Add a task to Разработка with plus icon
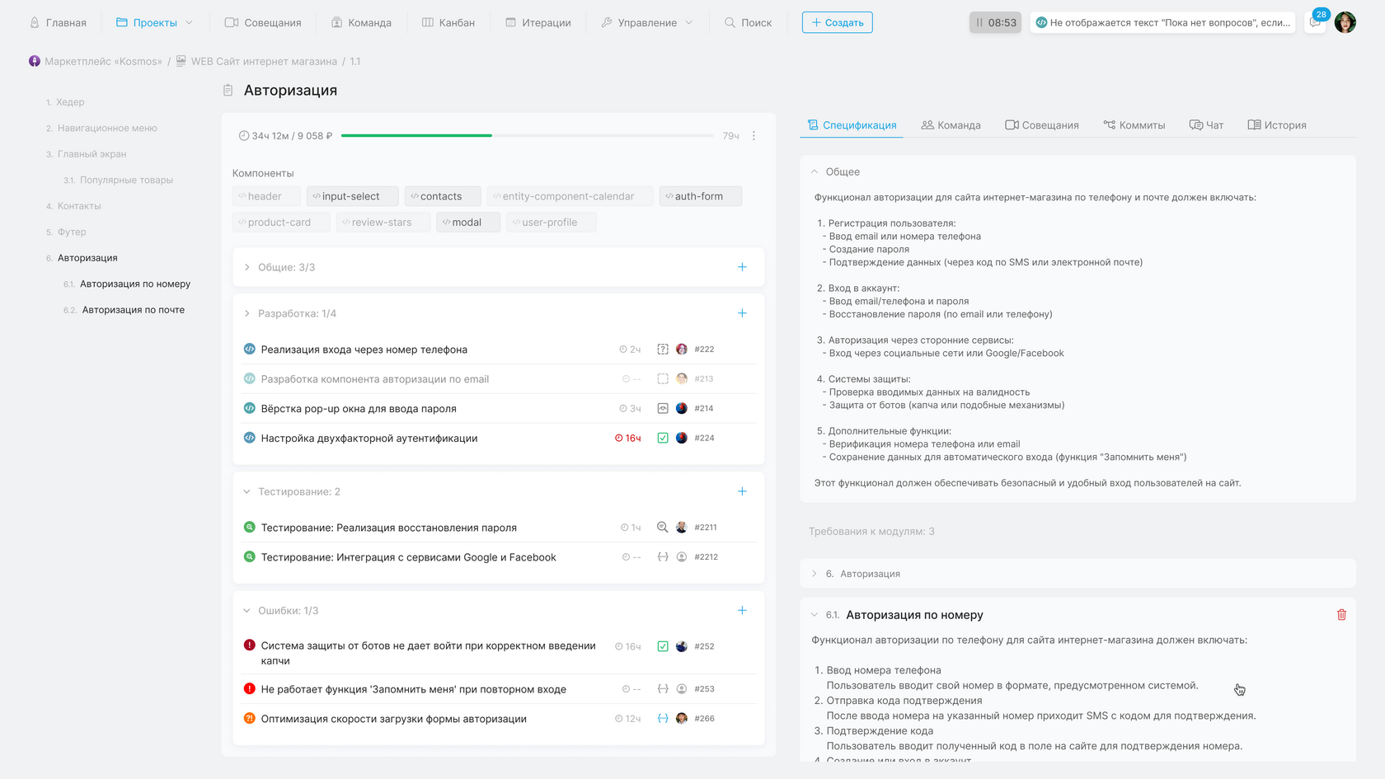Viewport: 1385px width, 779px height. point(742,313)
